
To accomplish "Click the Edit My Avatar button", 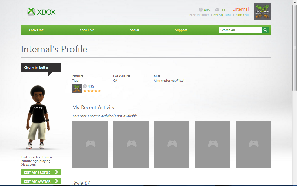I will (x=41, y=181).
